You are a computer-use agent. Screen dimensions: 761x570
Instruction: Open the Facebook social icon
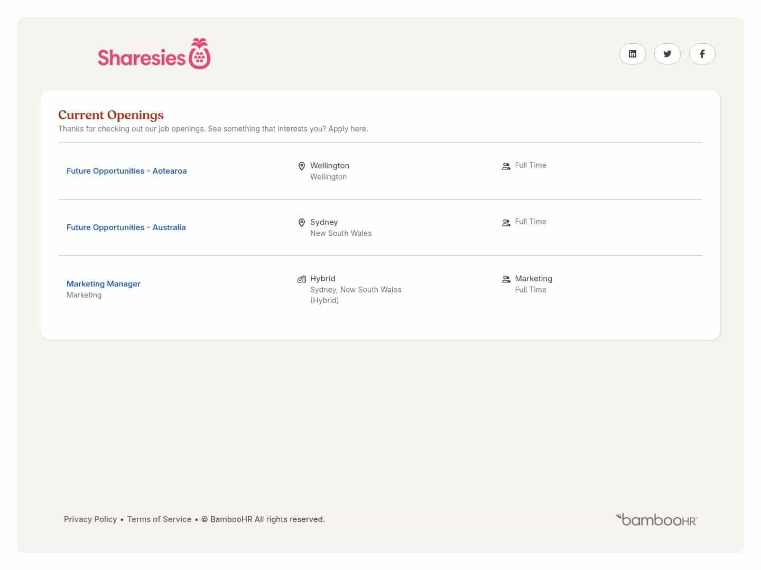tap(702, 54)
